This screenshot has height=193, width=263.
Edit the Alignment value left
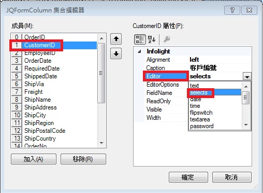[x=220, y=60]
